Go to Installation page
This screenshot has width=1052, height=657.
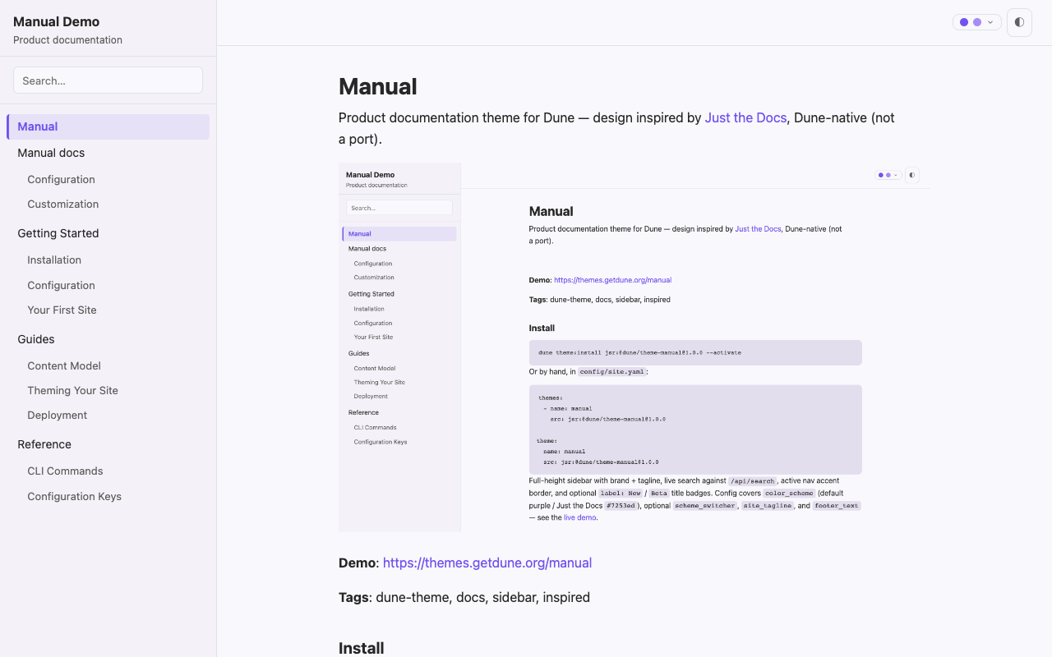[x=54, y=260]
